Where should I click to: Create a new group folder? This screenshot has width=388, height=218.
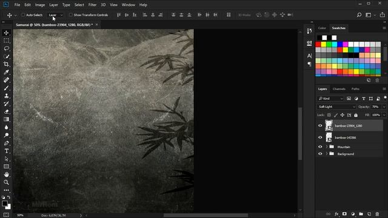tap(361, 214)
